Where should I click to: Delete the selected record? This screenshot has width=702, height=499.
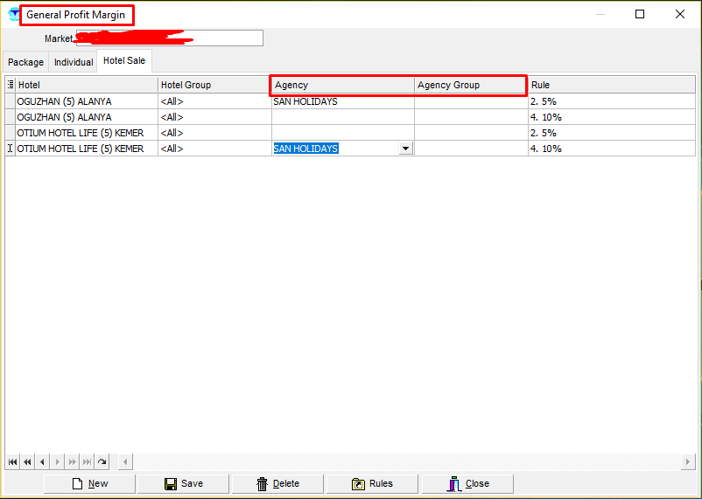pos(277,483)
